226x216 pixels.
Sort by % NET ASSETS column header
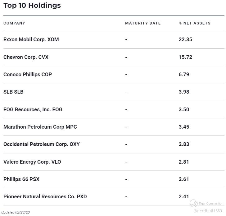pyautogui.click(x=195, y=23)
